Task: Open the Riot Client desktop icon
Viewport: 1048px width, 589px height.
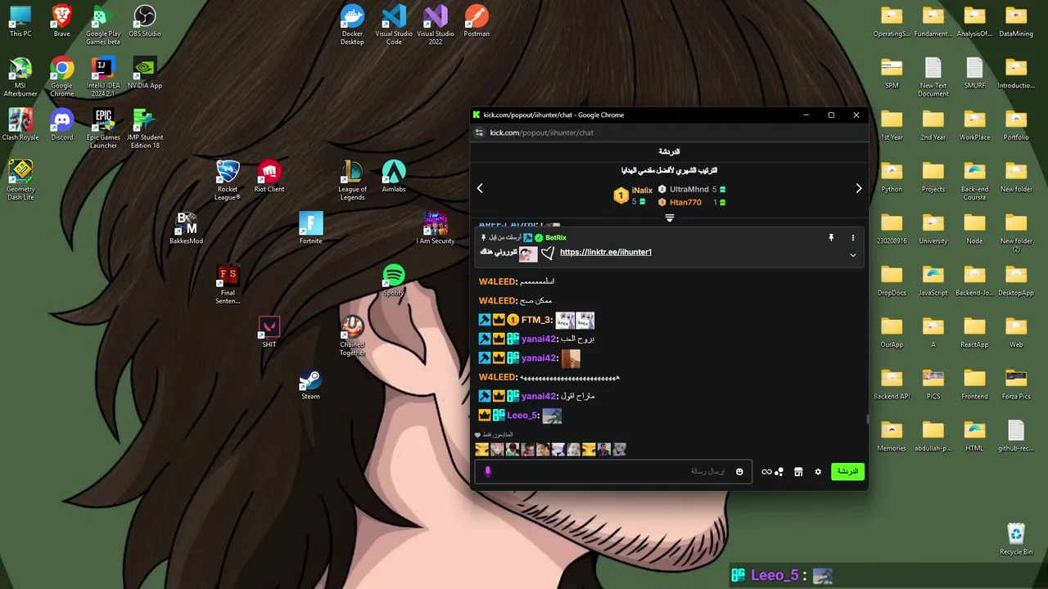Action: pos(269,177)
